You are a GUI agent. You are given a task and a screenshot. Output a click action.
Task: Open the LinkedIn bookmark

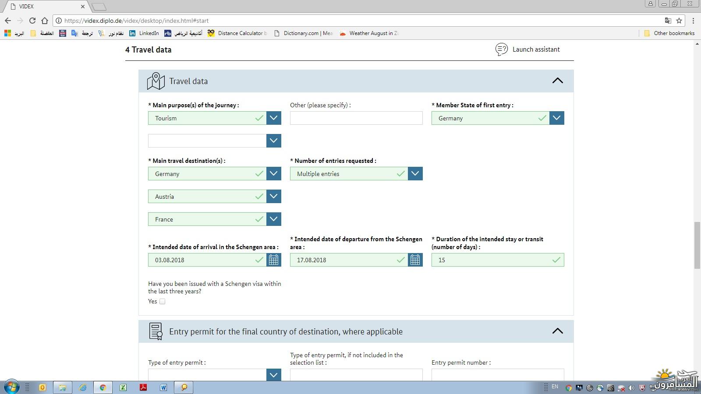tap(144, 33)
